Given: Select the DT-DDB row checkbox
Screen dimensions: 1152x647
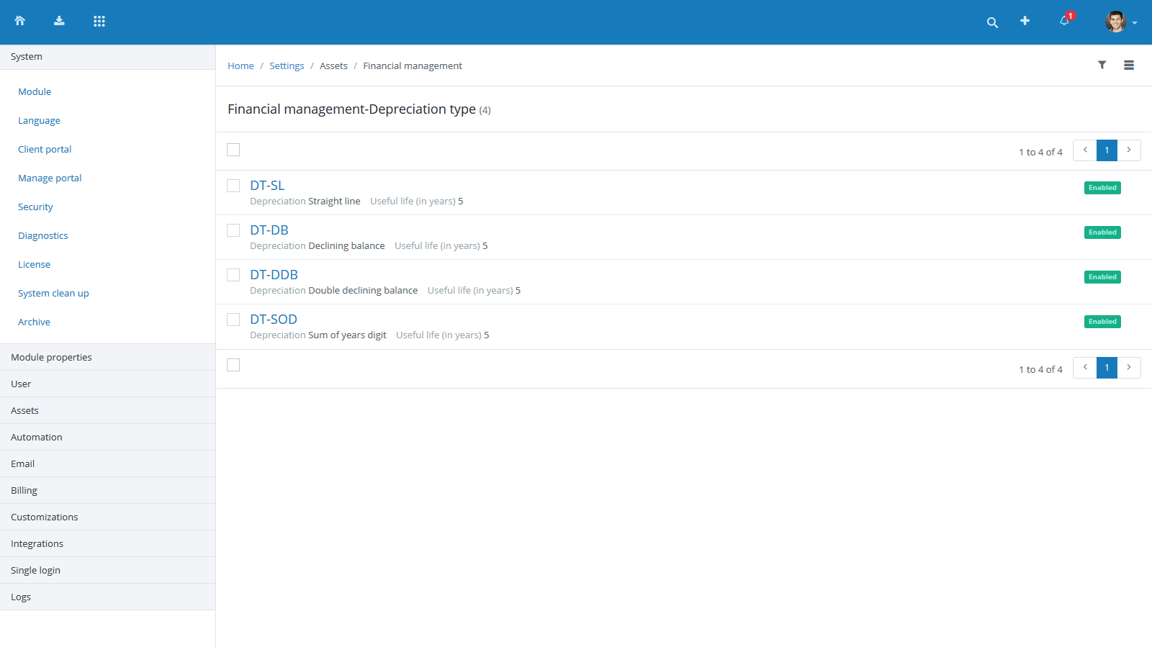Looking at the screenshot, I should (x=233, y=275).
